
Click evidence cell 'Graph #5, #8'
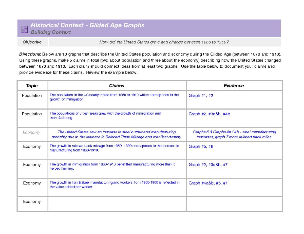coord(201,147)
